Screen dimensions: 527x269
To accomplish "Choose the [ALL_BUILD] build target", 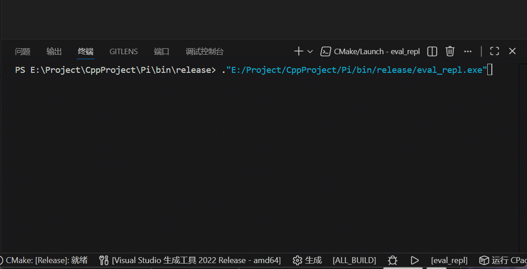I will click(354, 260).
